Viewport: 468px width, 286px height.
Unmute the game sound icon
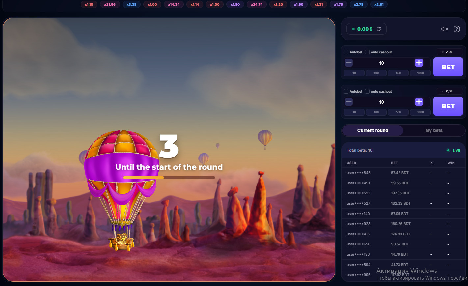pyautogui.click(x=444, y=29)
